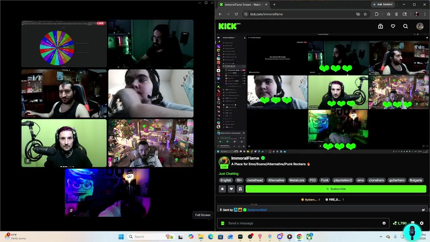Show hidden system tray icons

click(x=382, y=237)
